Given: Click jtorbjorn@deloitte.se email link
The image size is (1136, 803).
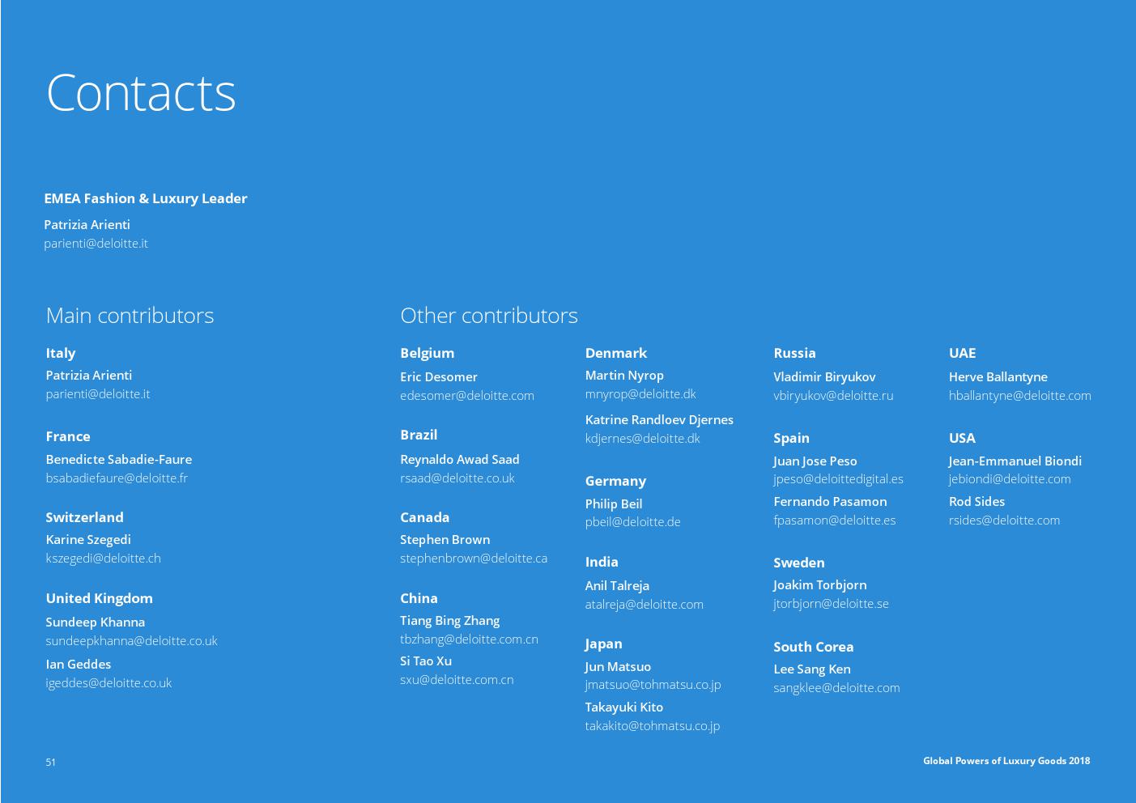Looking at the screenshot, I should (831, 604).
